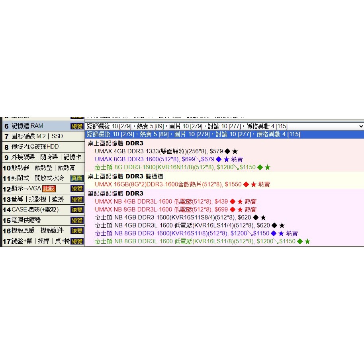Open the 總覽 badge on the 顯示卡VGA row
Viewport: 364px width, 364px height.
pos(77,189)
